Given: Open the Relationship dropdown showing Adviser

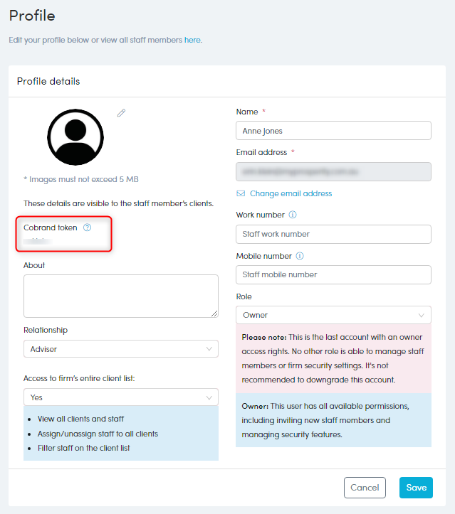Looking at the screenshot, I should 121,349.
